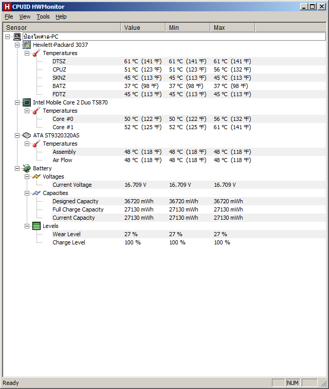The image size is (329, 389).
Task: Collapse the Intel Mobile Core 2 Duo node
Action: (x=17, y=102)
